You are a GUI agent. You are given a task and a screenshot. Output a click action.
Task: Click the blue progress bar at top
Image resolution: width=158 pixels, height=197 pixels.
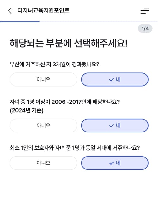(x=20, y=22)
